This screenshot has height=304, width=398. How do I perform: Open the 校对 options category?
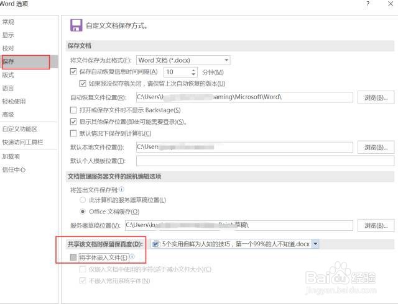[x=8, y=48]
